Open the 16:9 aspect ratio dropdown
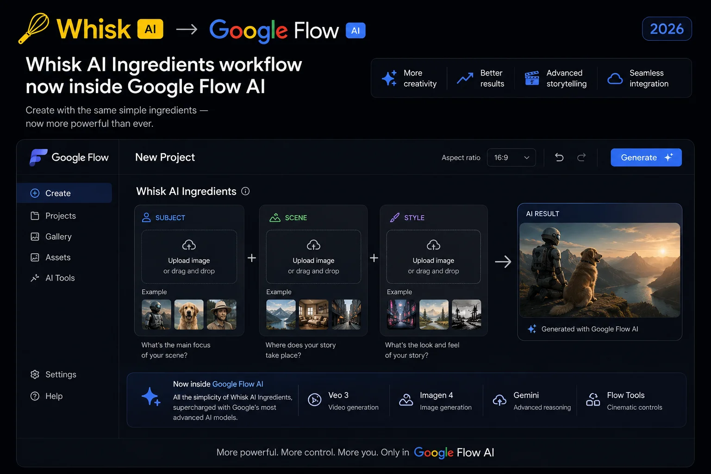The image size is (711, 474). 511,157
